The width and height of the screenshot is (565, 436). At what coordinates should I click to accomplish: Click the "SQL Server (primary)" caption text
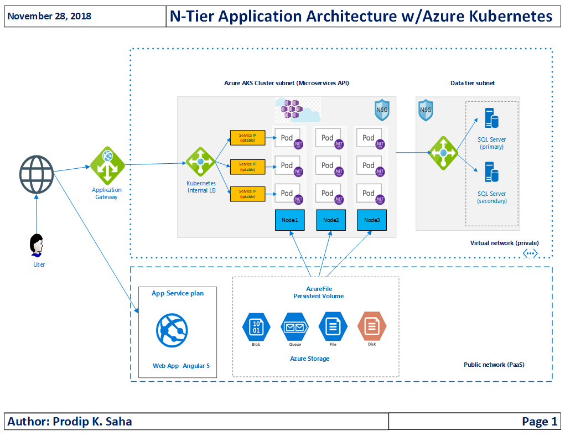(x=492, y=143)
